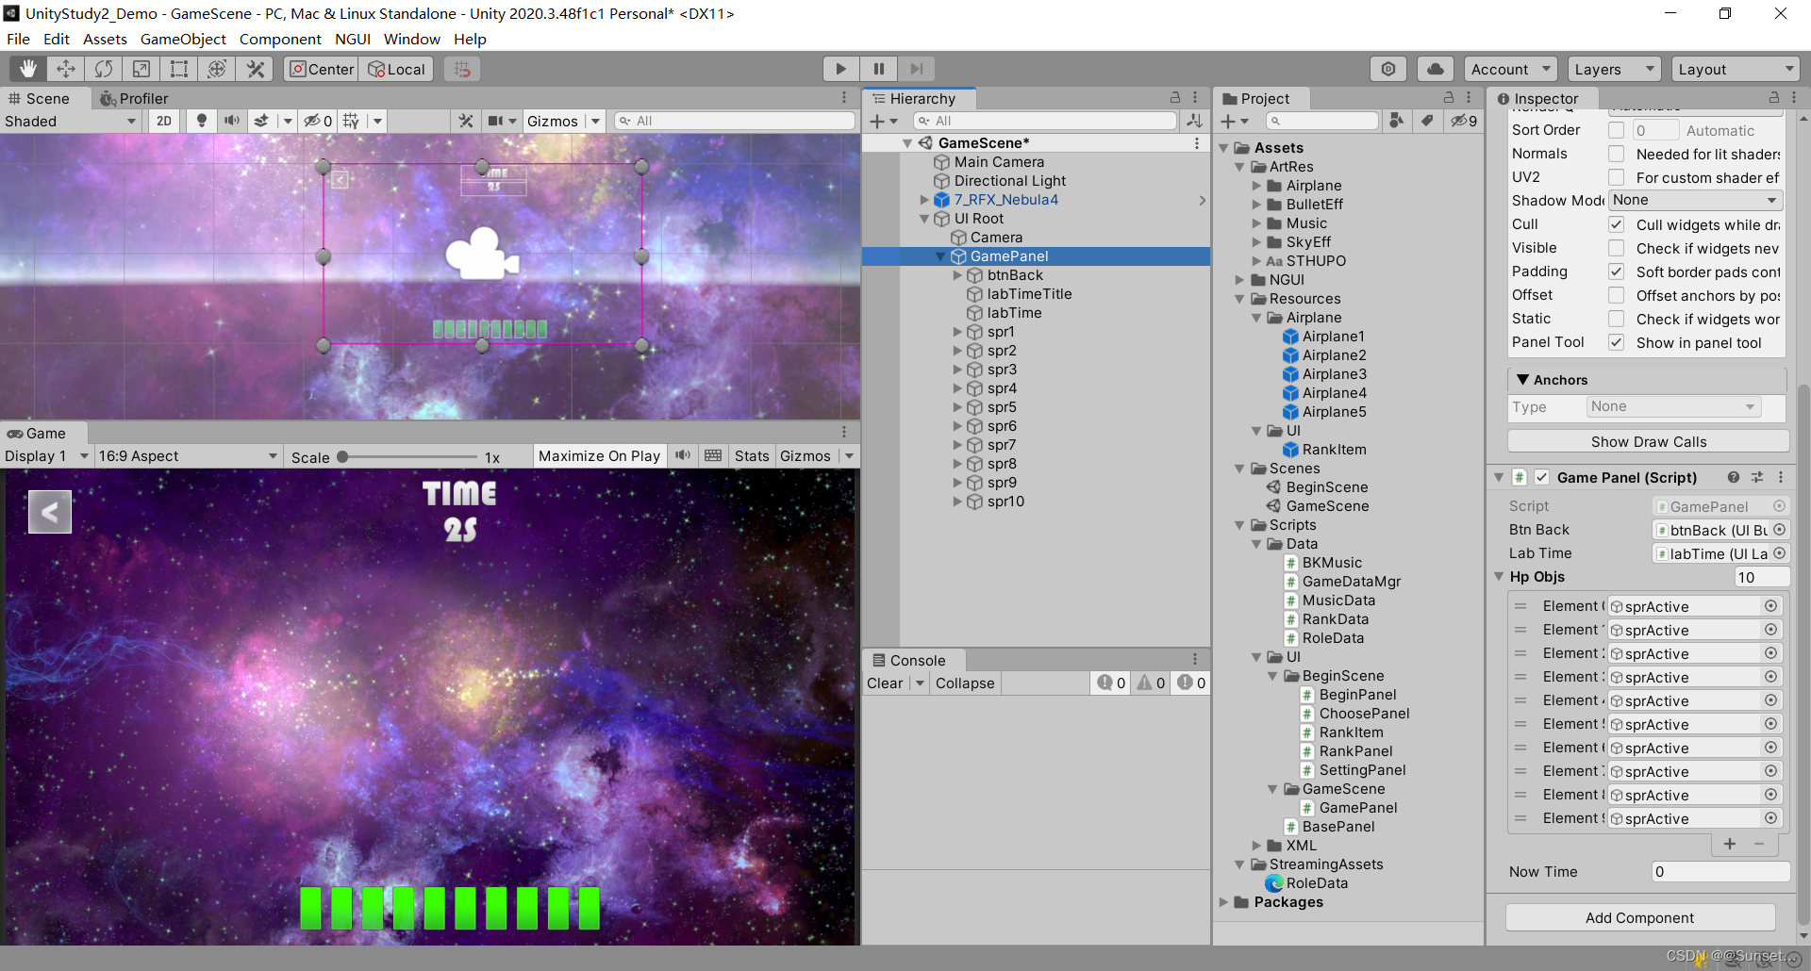Toggle Local handle rotation

tap(396, 69)
